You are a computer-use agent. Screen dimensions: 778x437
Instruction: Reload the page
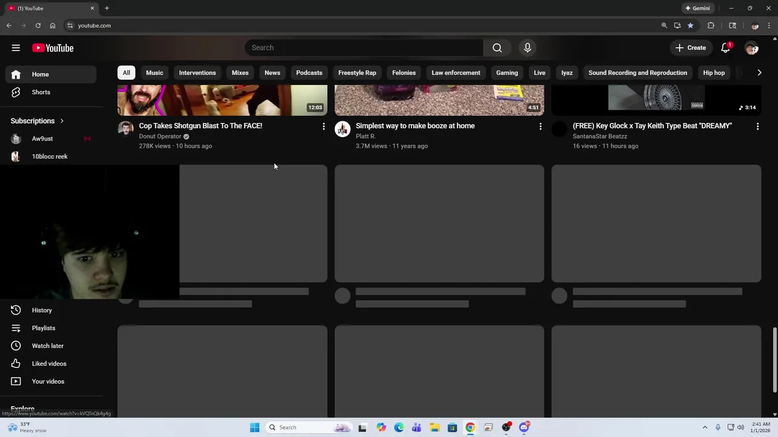click(x=38, y=25)
